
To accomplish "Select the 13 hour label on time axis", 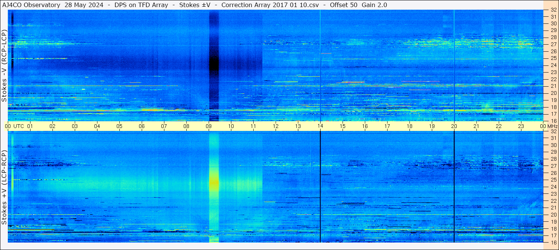I will [x=298, y=126].
